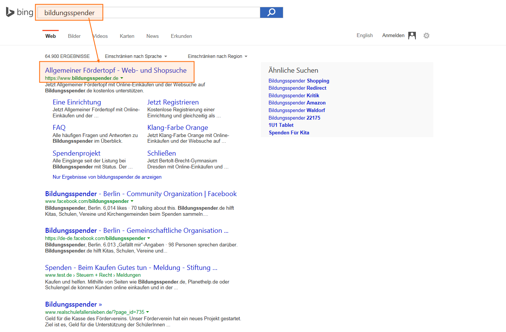Viewport: 506px width, 332px height.
Task: Click the Bing logo
Action: click(x=20, y=12)
